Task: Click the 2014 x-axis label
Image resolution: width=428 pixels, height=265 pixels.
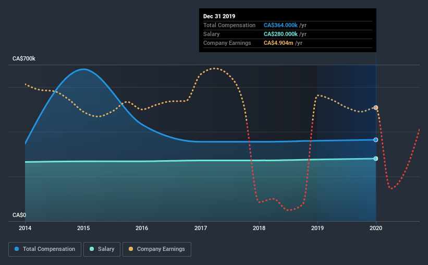Action: 25,228
